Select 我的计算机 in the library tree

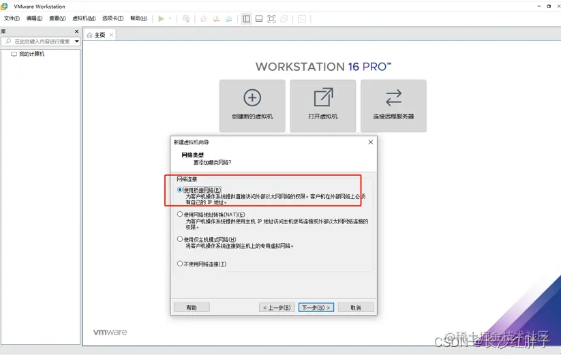coord(31,54)
